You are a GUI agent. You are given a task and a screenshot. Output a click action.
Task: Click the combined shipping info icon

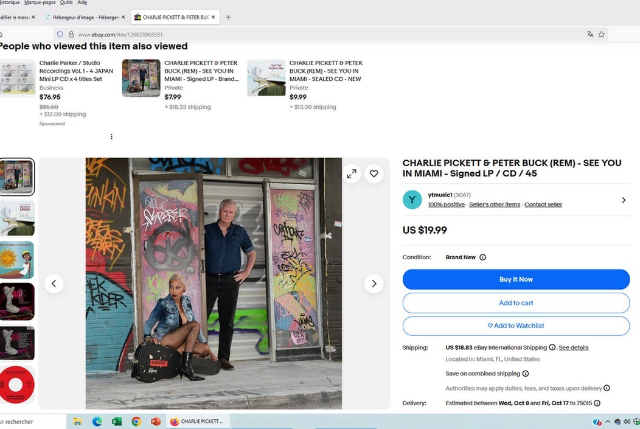click(526, 373)
